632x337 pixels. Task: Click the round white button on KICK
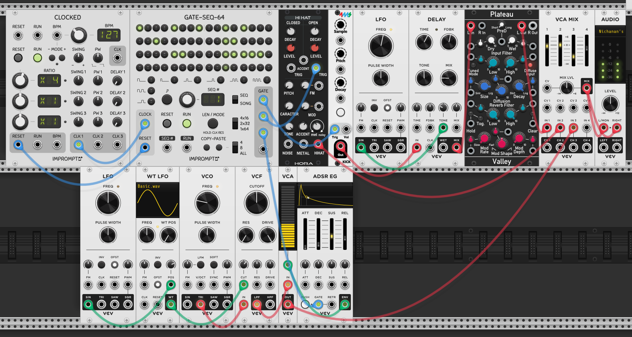[341, 112]
